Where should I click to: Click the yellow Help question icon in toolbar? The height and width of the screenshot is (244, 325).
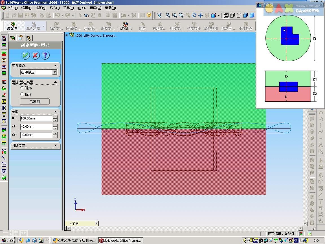tap(149, 15)
